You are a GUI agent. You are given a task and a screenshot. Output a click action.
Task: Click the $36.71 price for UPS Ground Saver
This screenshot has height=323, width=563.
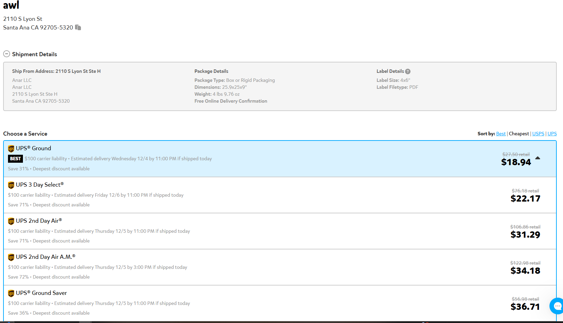[525, 307]
